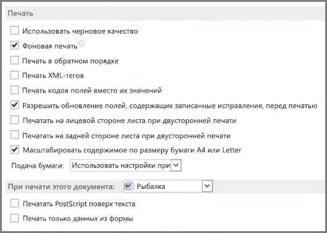The width and height of the screenshot is (327, 233).
Task: Enable Печать в обратном порядке
Action: [x=14, y=60]
